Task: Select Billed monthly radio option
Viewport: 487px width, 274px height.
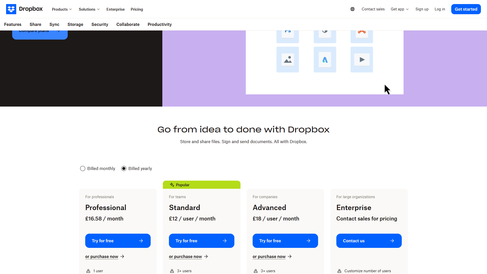Action: [x=83, y=168]
